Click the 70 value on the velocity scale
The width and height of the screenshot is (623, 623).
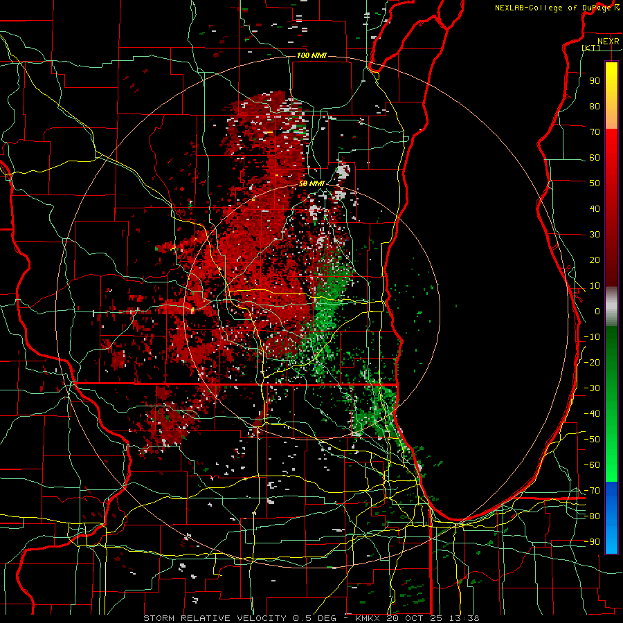(595, 132)
